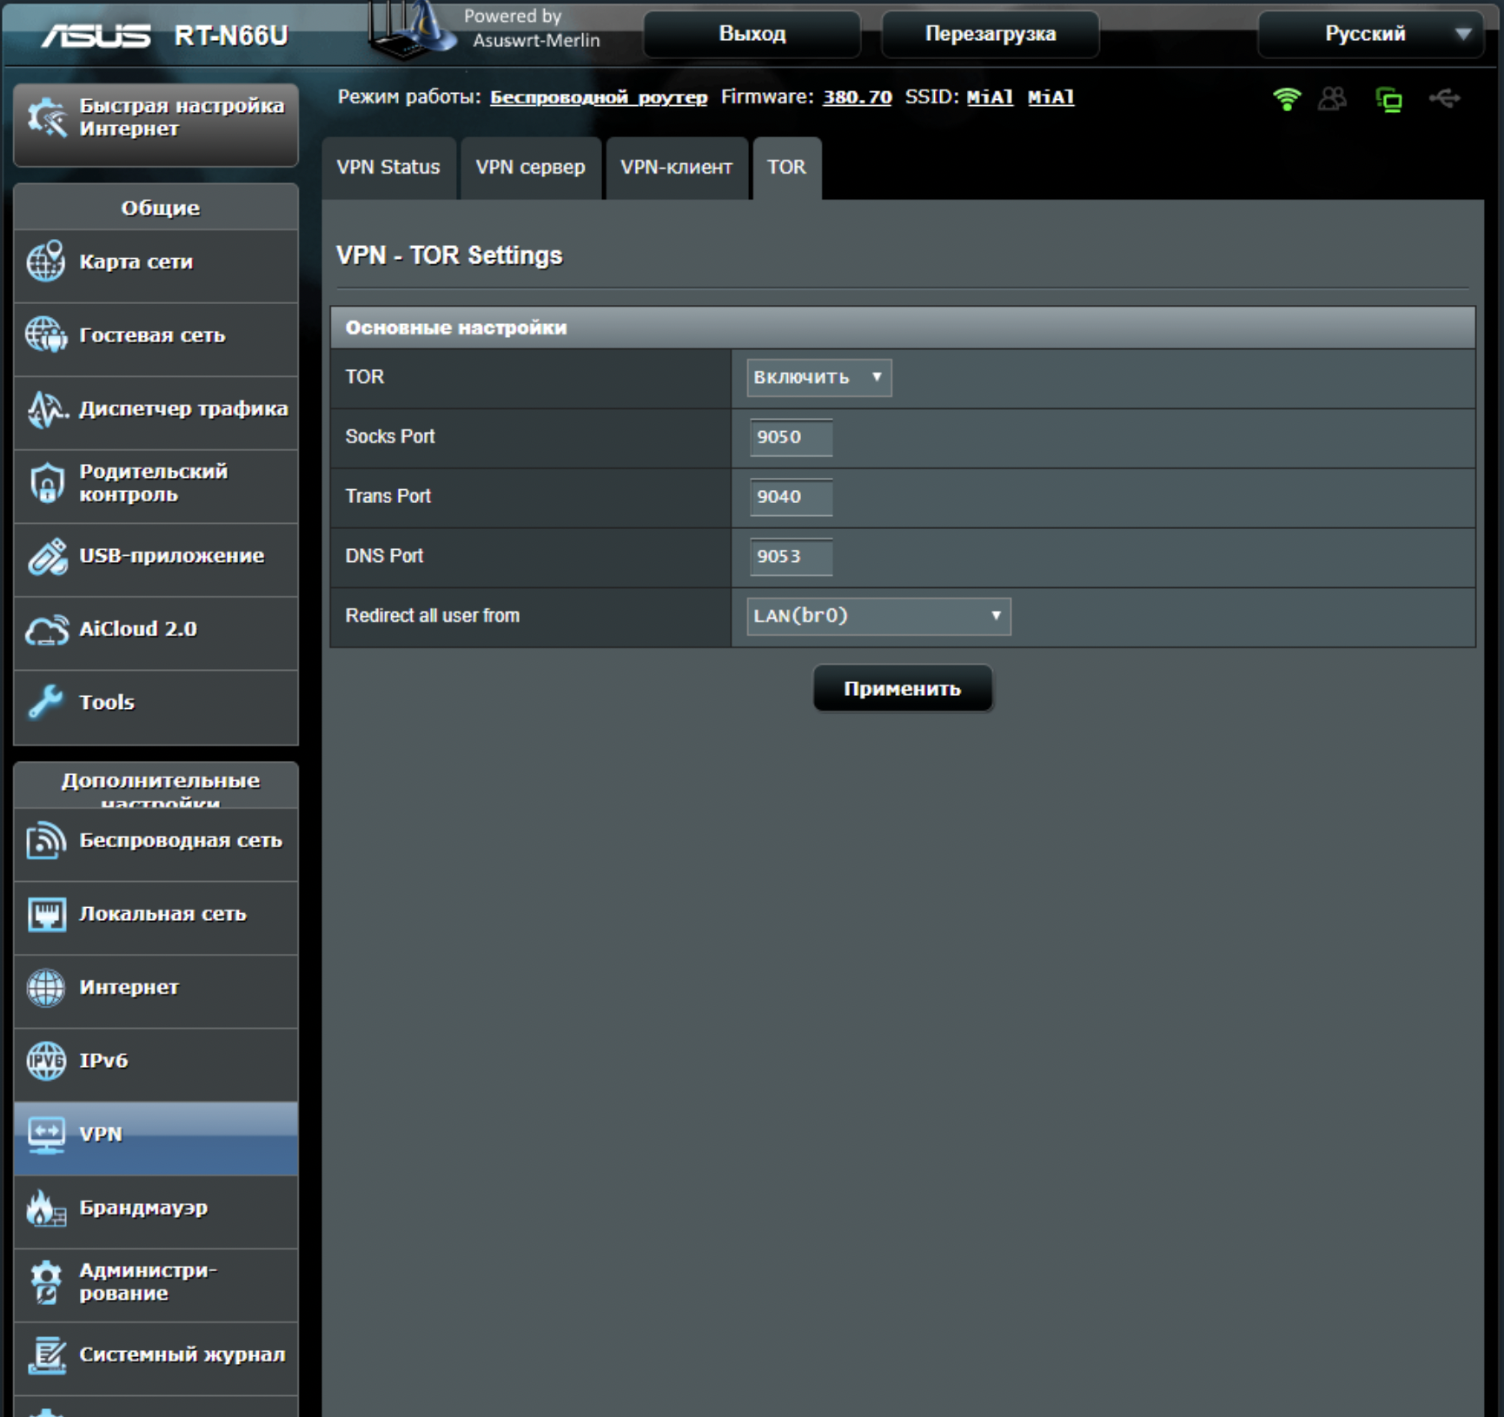
Task: Click Быстрая настройка Интернет button
Action: click(x=156, y=124)
